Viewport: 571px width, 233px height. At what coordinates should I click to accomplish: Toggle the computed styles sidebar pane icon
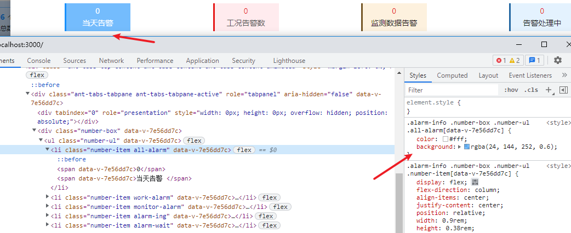coord(563,90)
